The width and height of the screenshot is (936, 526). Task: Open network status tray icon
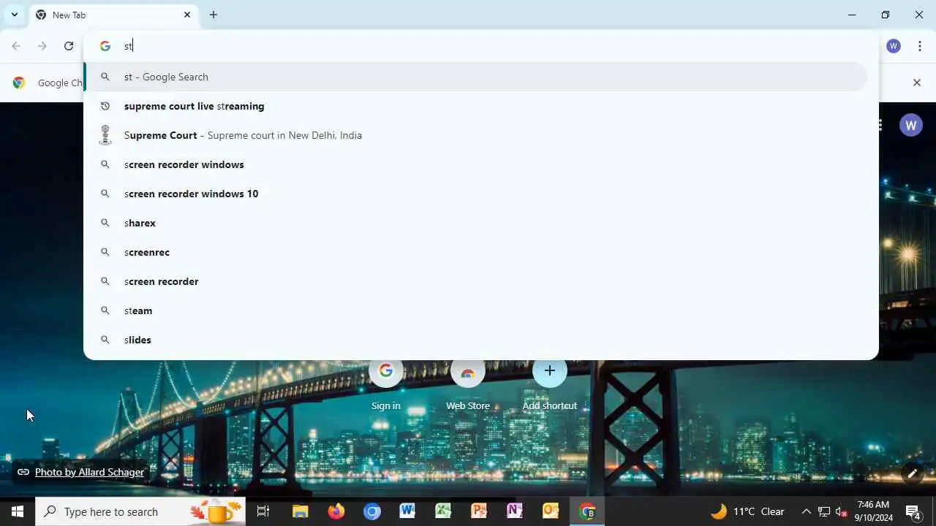pyautogui.click(x=824, y=511)
